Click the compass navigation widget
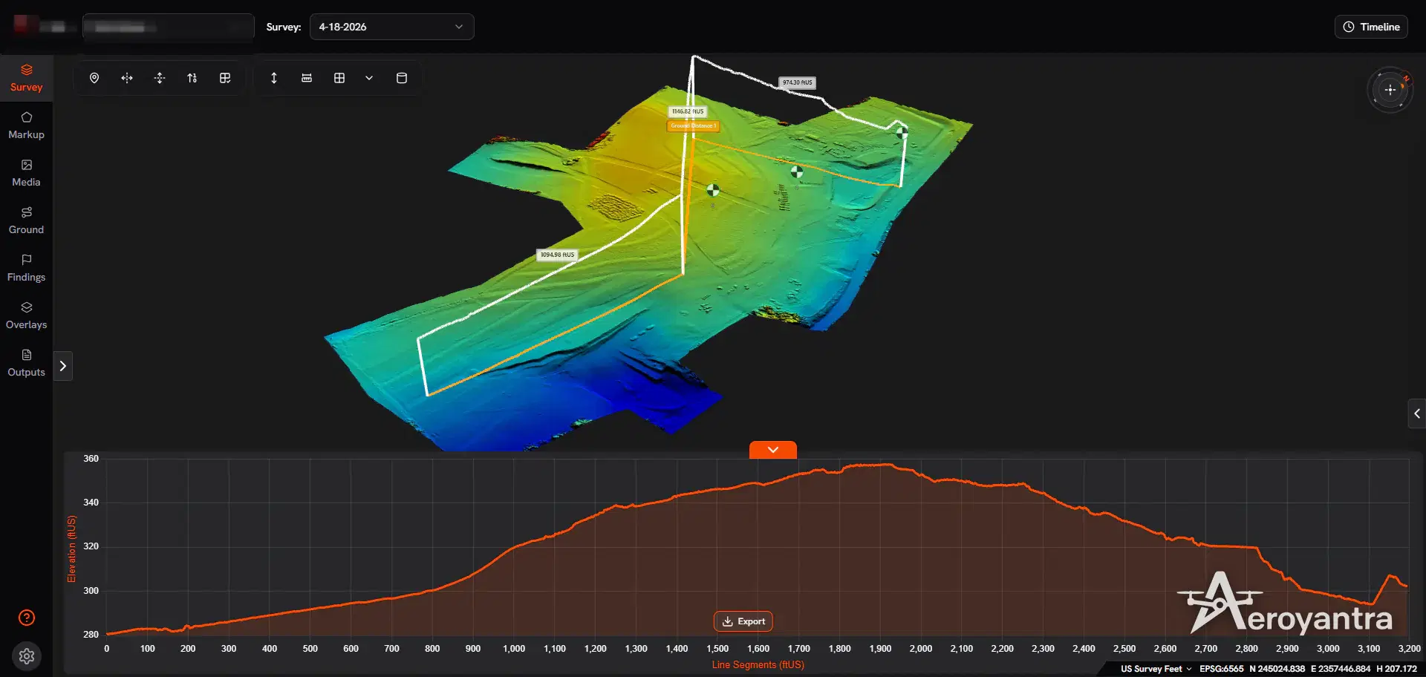Screen dimensions: 1426x677 [x=1390, y=90]
